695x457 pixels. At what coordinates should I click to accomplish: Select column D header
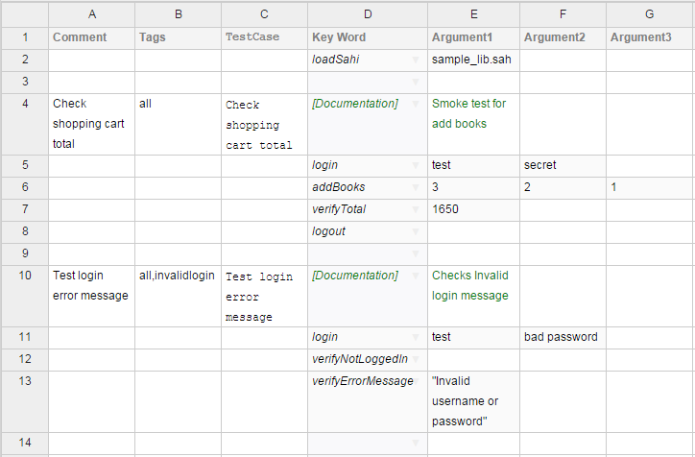tap(368, 14)
